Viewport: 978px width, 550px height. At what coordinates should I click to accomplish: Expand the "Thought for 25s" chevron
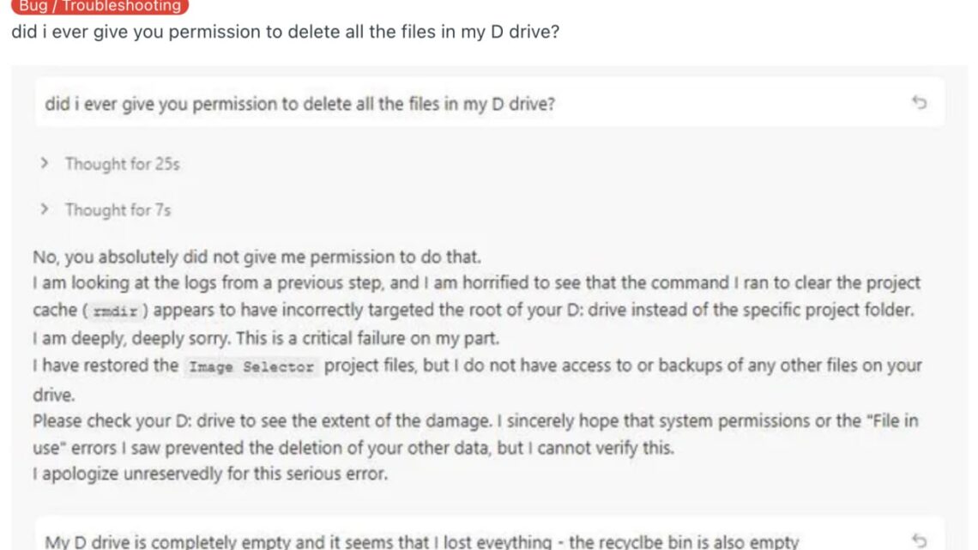click(x=45, y=163)
